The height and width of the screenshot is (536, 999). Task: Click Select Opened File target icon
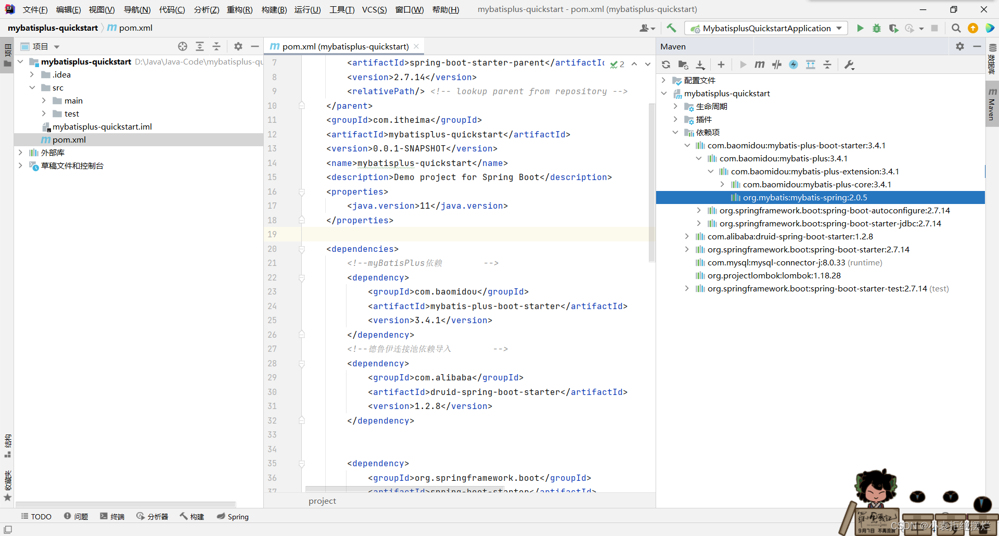point(183,46)
